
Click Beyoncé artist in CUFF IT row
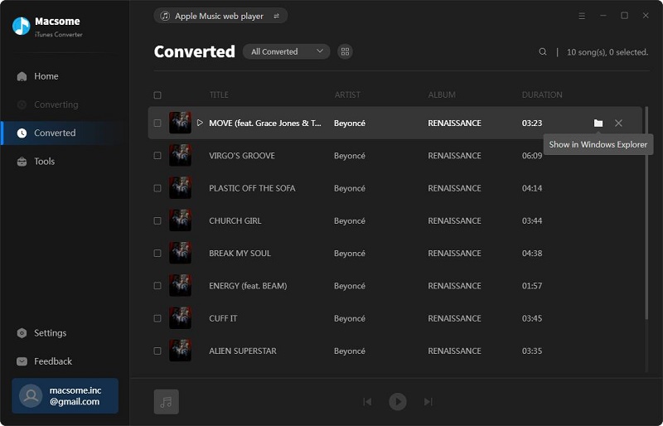pyautogui.click(x=350, y=318)
